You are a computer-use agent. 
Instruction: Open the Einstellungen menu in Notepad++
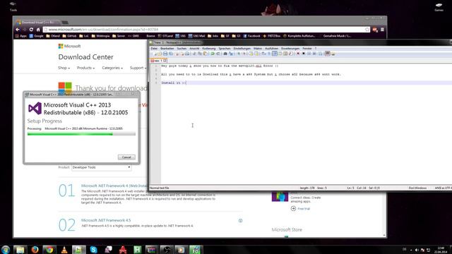tap(242, 49)
